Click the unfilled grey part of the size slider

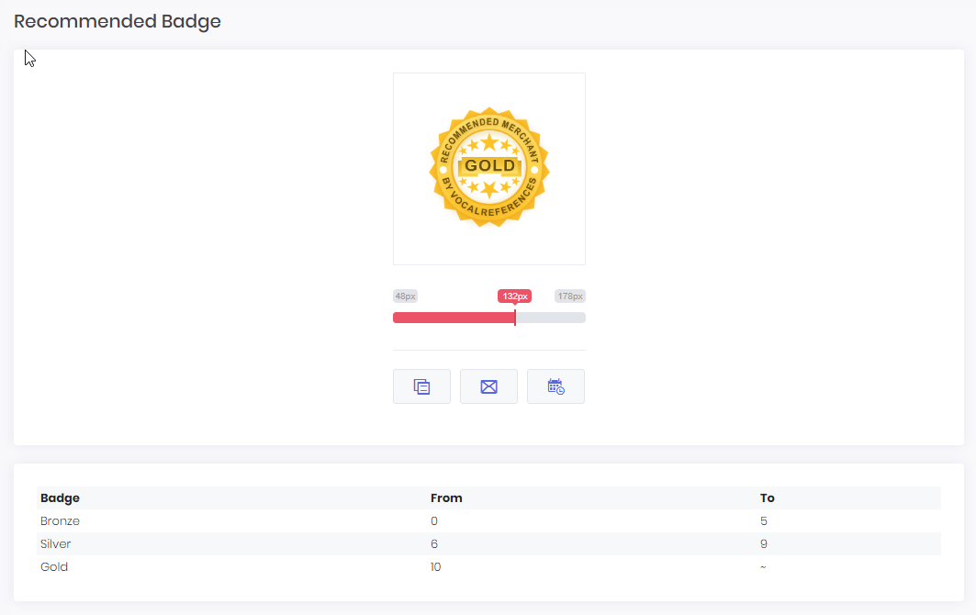click(x=551, y=319)
